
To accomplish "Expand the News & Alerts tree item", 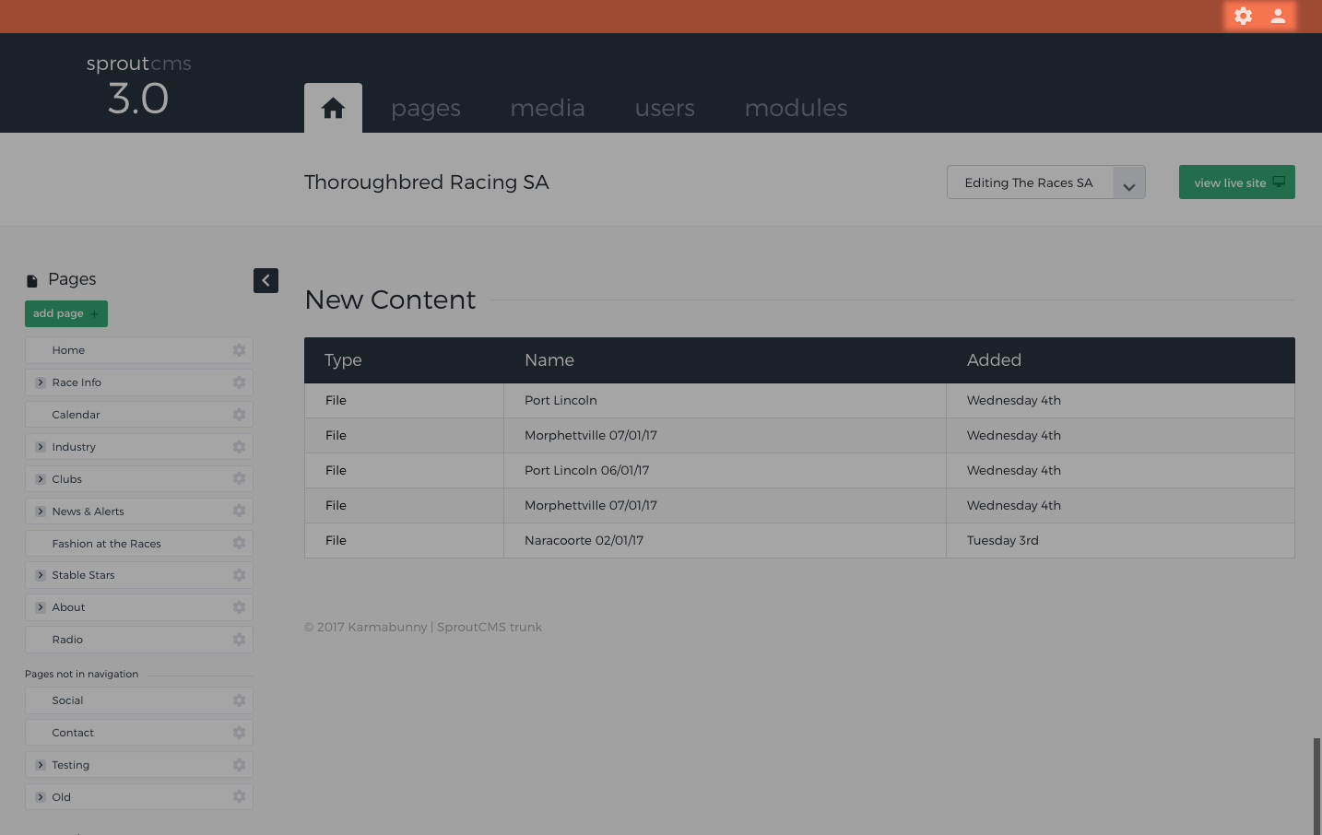I will (41, 512).
